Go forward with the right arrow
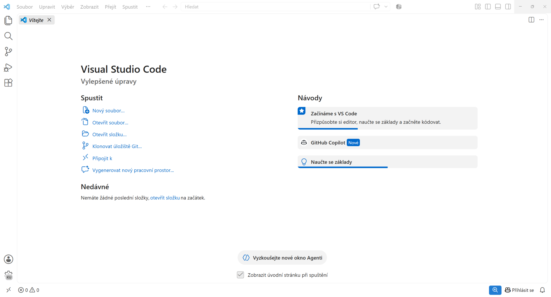The height and width of the screenshot is (297, 551). click(x=175, y=7)
